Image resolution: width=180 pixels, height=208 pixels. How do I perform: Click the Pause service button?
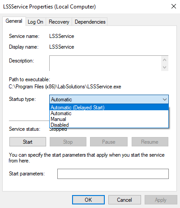(109, 142)
